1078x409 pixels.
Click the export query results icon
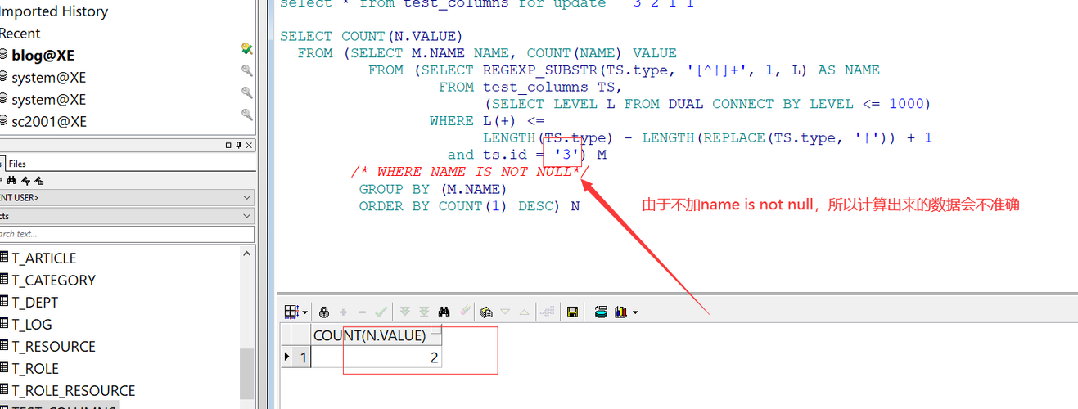pyautogui.click(x=601, y=312)
